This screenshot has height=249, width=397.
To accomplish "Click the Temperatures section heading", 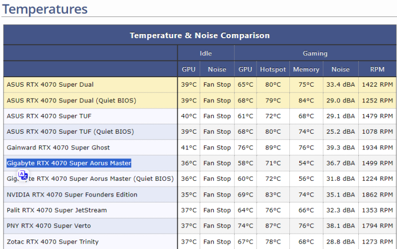I will pos(45,9).
